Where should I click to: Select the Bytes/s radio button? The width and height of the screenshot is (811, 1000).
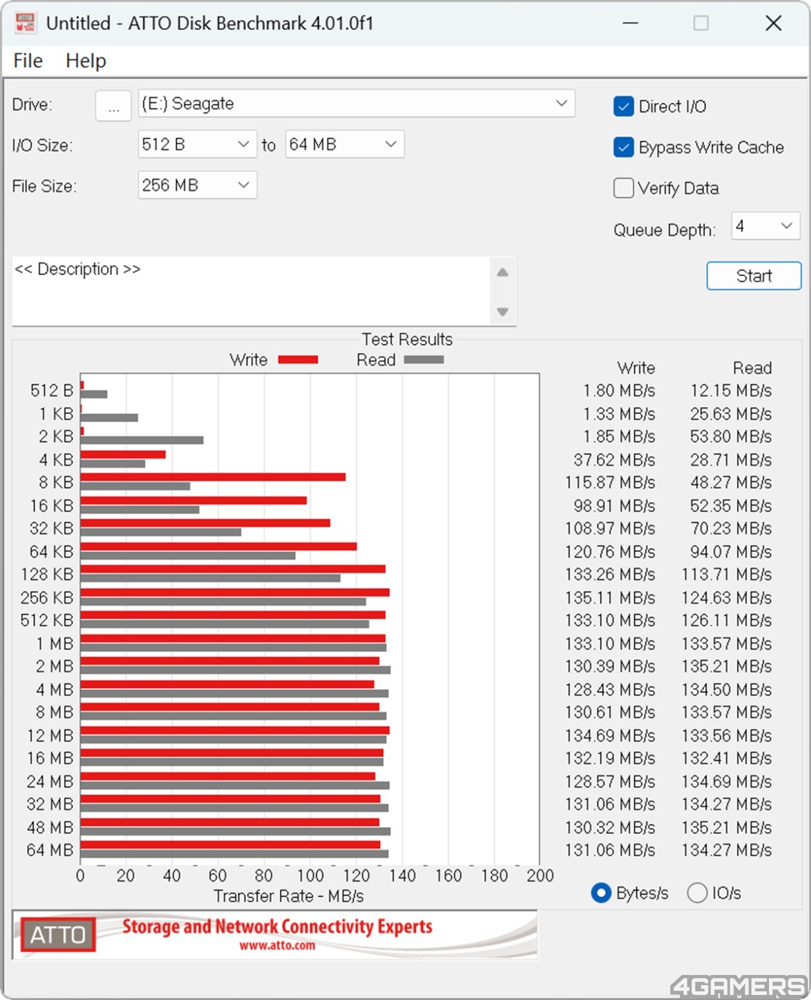601,892
